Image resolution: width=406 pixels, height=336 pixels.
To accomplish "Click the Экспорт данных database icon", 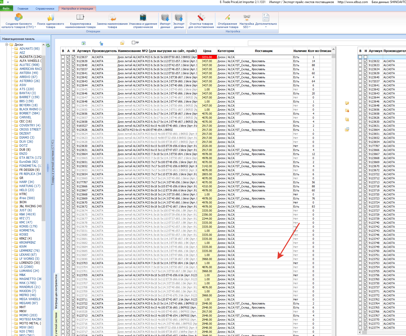I will coord(179,17).
